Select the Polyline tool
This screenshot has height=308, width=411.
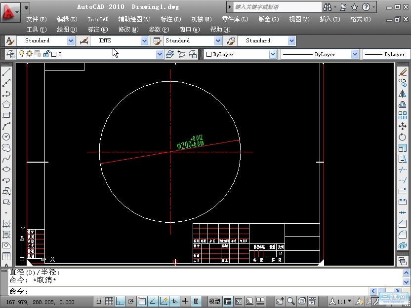coord(6,94)
